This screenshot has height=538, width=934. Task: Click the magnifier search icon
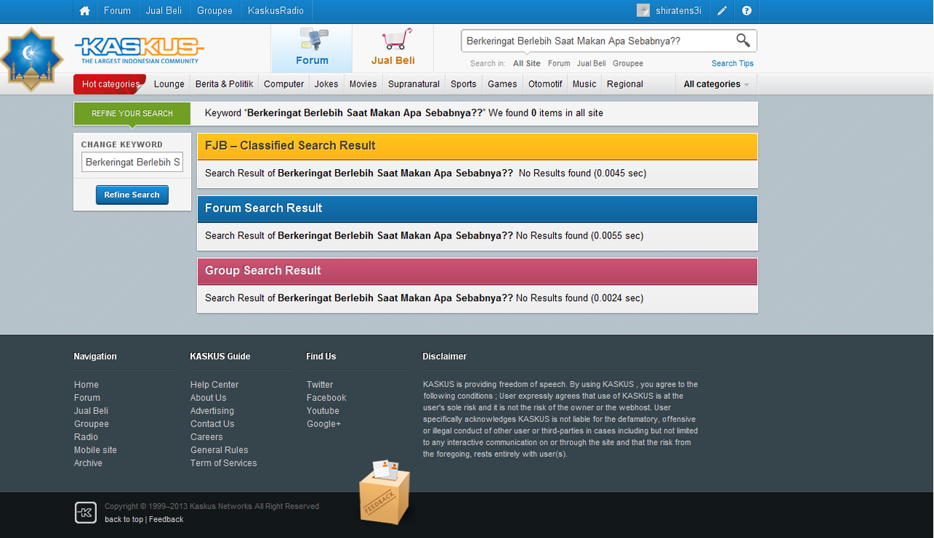coord(743,41)
